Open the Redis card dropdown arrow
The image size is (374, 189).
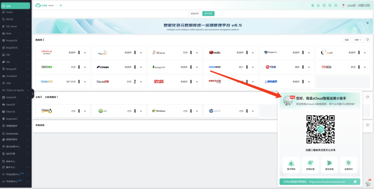click(x=253, y=53)
